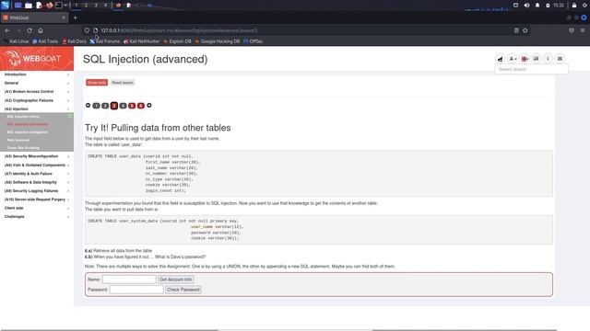This screenshot has width=590, height=331.
Task: Open the Kali Forums bookmark
Action: click(105, 41)
